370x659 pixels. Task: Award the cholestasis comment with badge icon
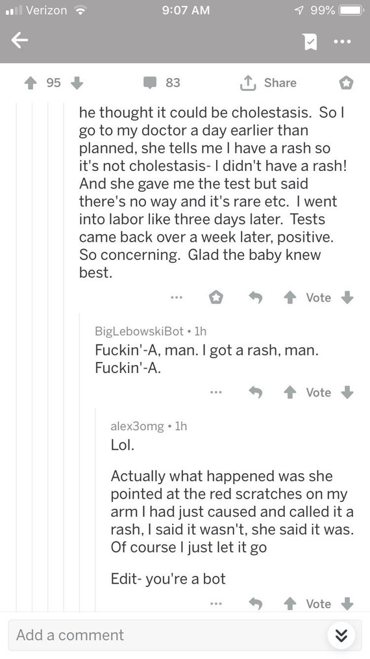point(216,298)
